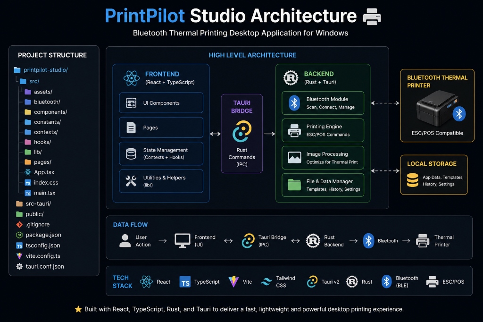Click the wrench icon in Utilities & Helpers card

coord(131,181)
